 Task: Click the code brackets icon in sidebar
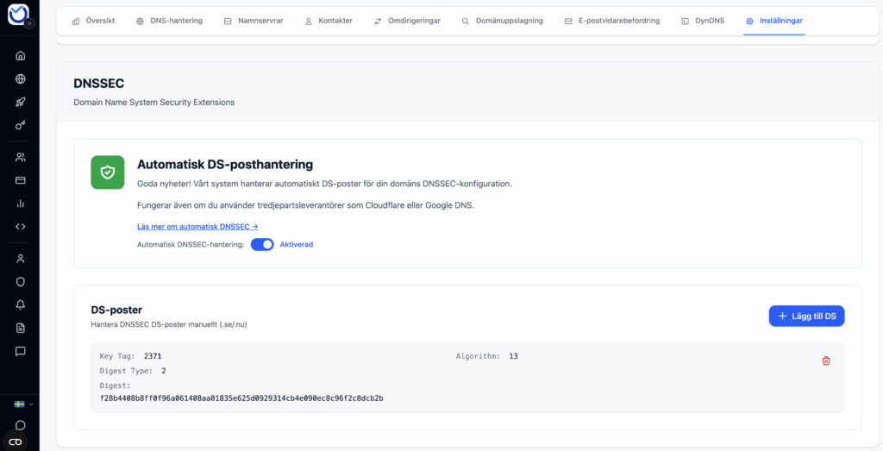tap(20, 227)
